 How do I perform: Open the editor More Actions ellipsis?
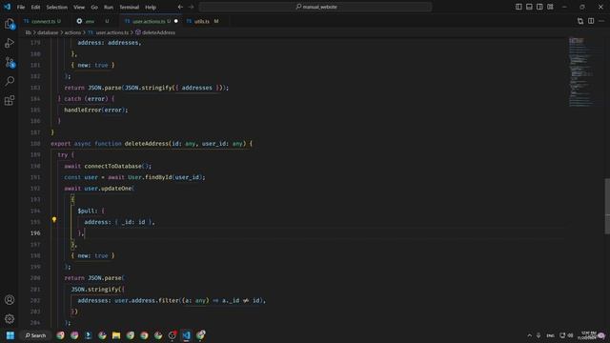601,21
